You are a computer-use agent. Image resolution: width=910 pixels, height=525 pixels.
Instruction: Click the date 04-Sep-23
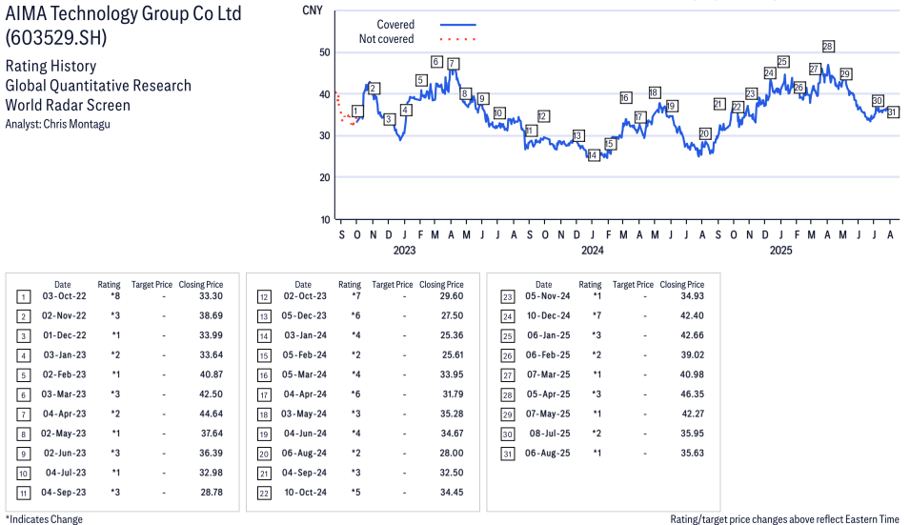pyautogui.click(x=63, y=492)
